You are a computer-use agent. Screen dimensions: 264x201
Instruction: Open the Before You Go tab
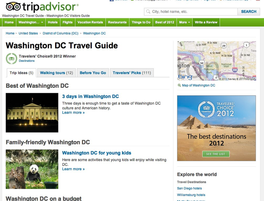[x=93, y=73]
